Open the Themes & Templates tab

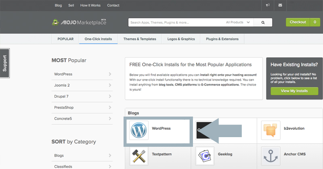coord(140,39)
